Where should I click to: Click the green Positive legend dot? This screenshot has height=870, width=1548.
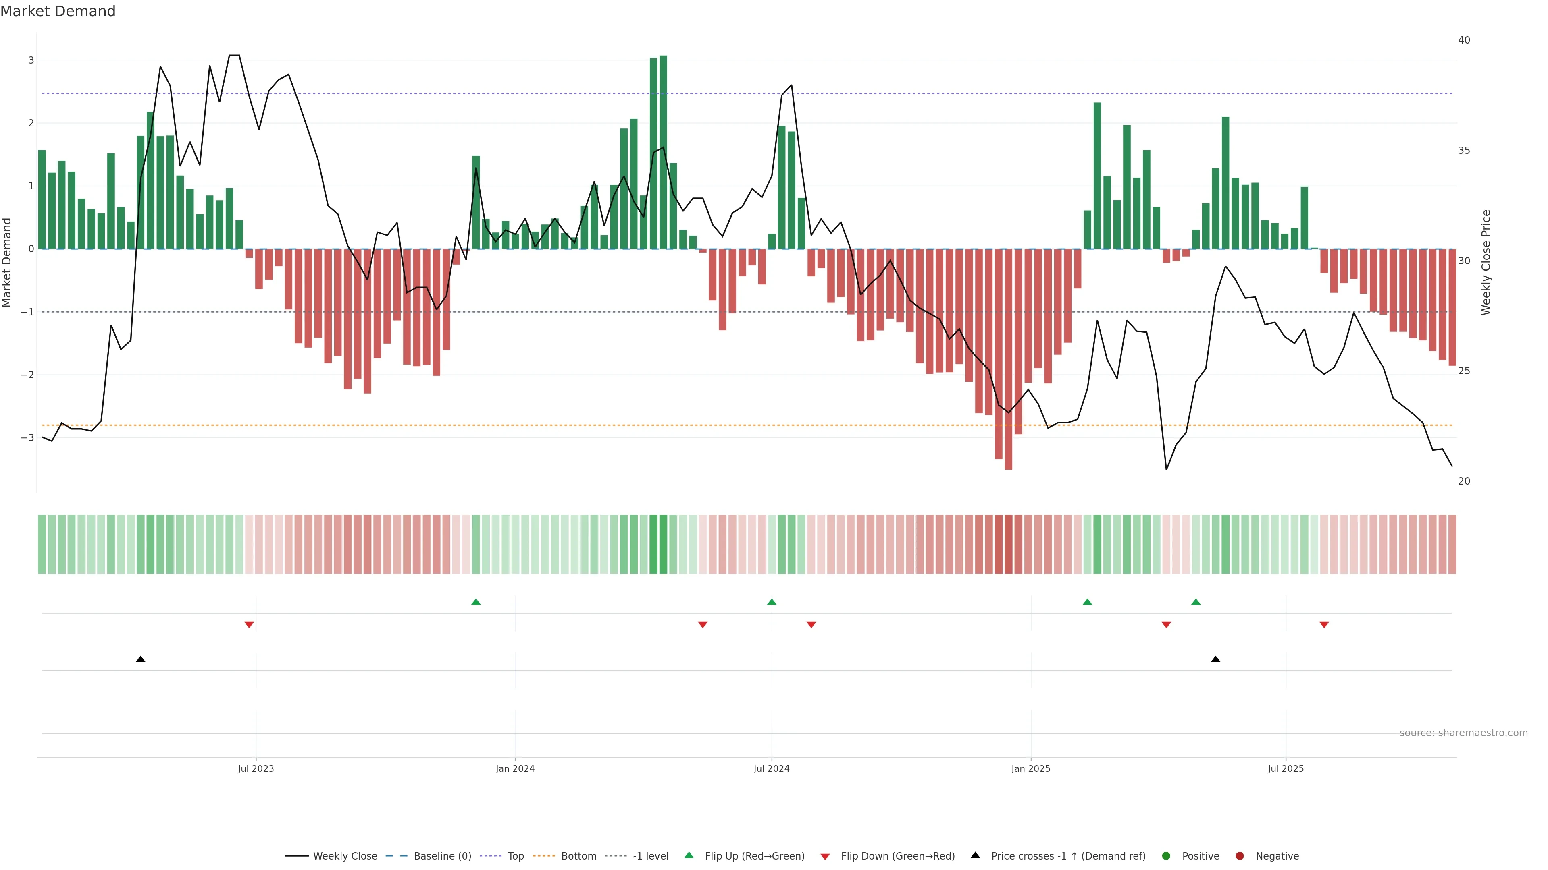click(x=1166, y=855)
